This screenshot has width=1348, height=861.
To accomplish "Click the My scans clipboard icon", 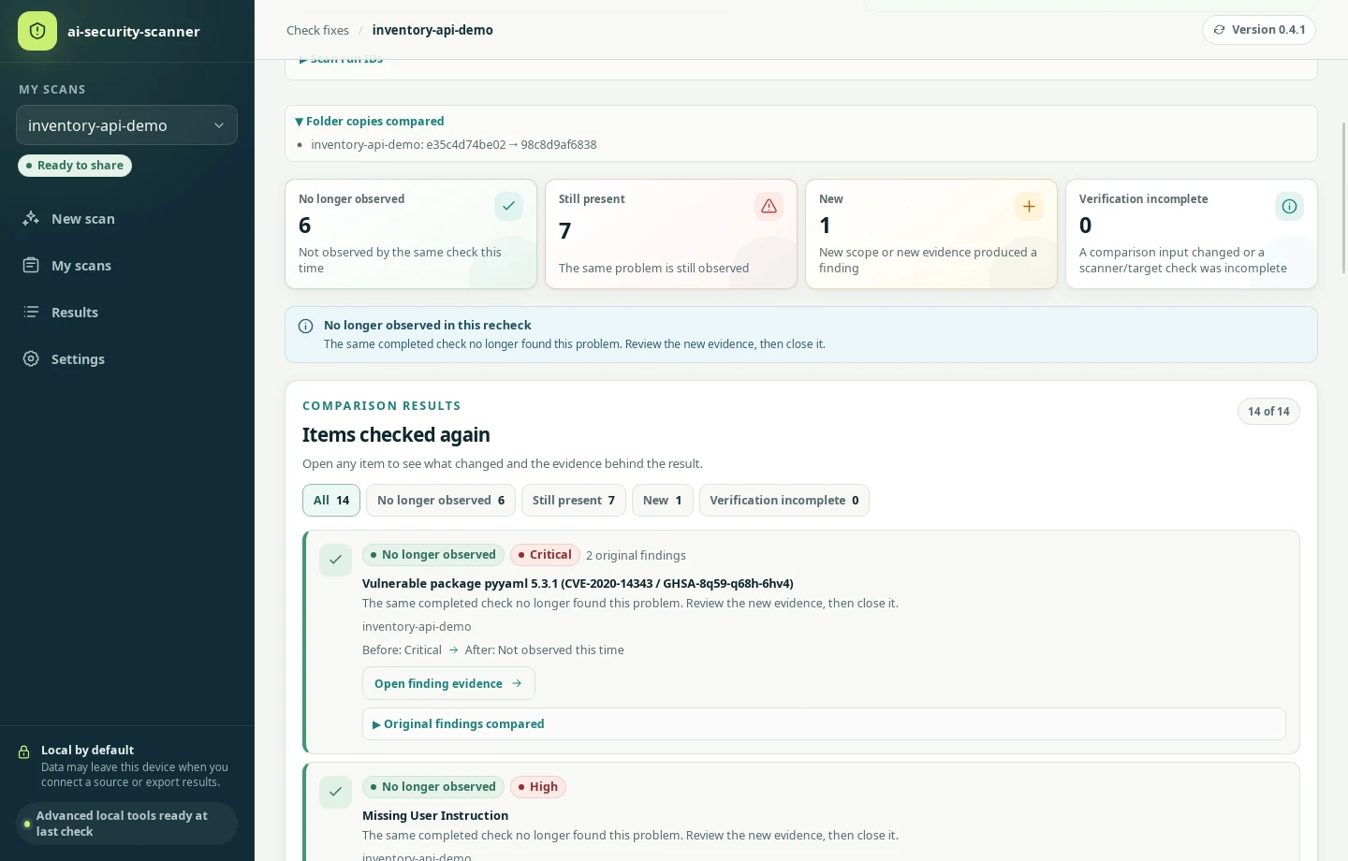I will pyautogui.click(x=31, y=265).
